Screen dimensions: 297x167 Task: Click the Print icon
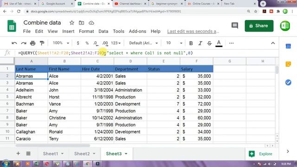pyautogui.click(x=33, y=43)
